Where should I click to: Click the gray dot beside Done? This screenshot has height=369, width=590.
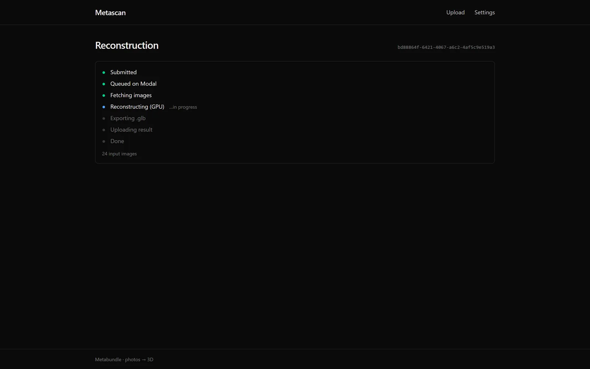[x=104, y=141]
